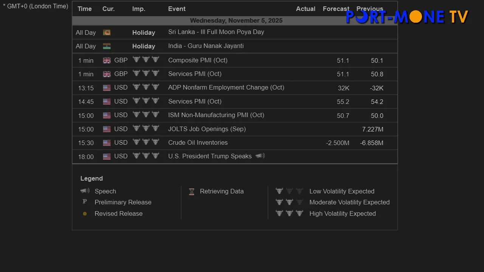The height and width of the screenshot is (272, 484).
Task: Click US flag in JOLTS Job Openings row
Action: point(107,129)
